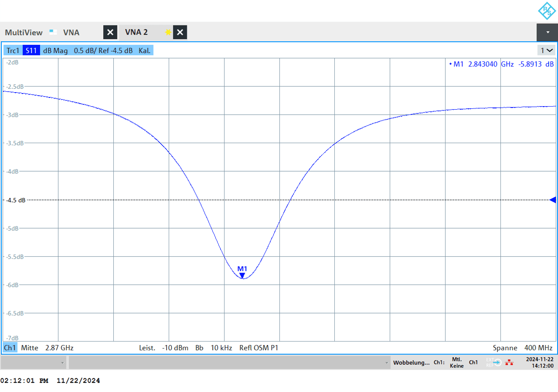Click the MultiView grid icon
Image resolution: width=558 pixels, height=392 pixels.
[53, 32]
